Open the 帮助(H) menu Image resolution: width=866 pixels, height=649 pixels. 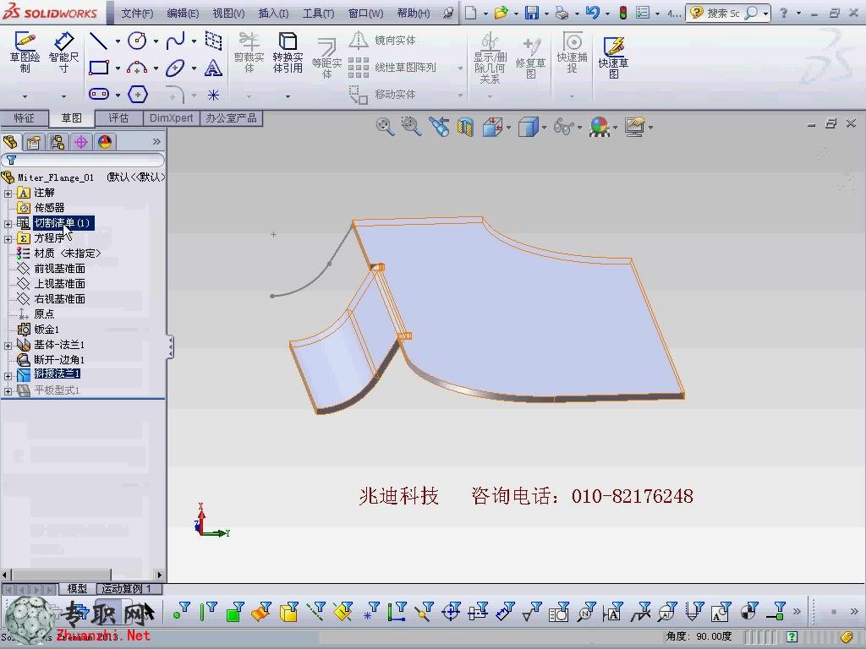coord(413,13)
